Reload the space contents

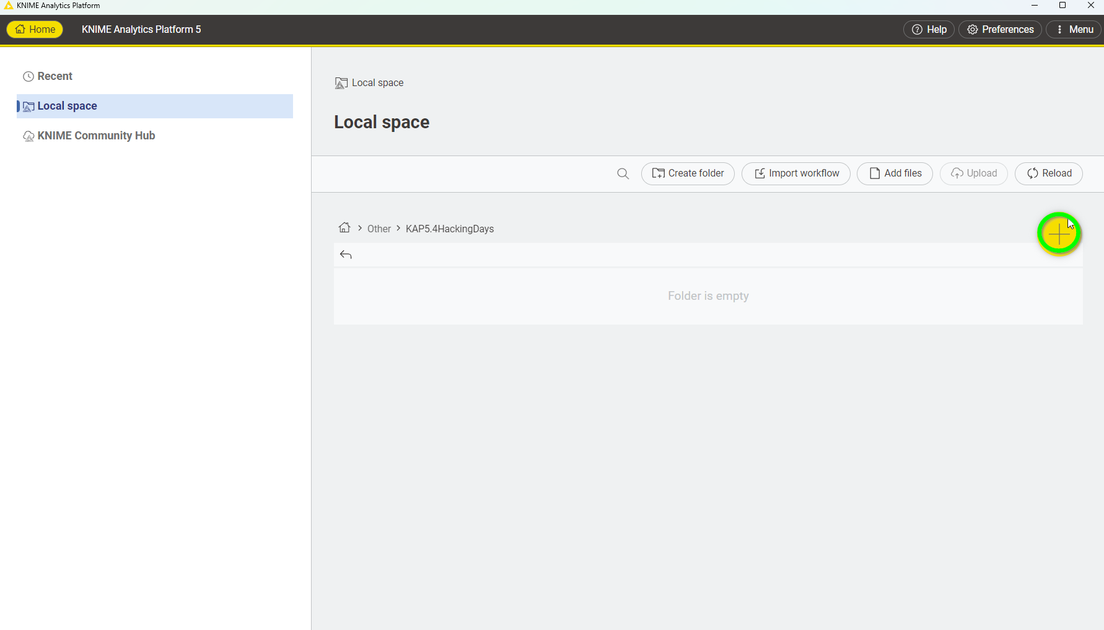1048,173
